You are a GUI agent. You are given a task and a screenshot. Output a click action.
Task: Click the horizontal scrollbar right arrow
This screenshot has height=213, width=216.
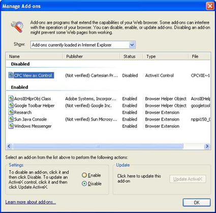pyautogui.click(x=207, y=146)
